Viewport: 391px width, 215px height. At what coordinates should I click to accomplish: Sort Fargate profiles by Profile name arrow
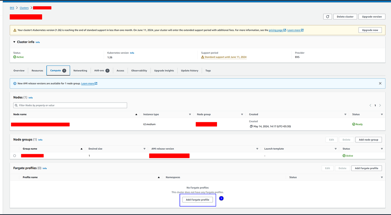pyautogui.click(x=159, y=177)
